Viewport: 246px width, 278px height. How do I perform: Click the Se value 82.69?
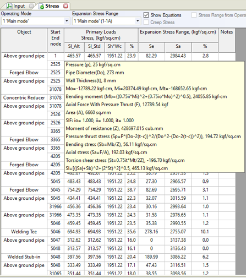[151, 190]
